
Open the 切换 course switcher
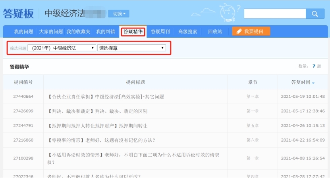[119, 14]
